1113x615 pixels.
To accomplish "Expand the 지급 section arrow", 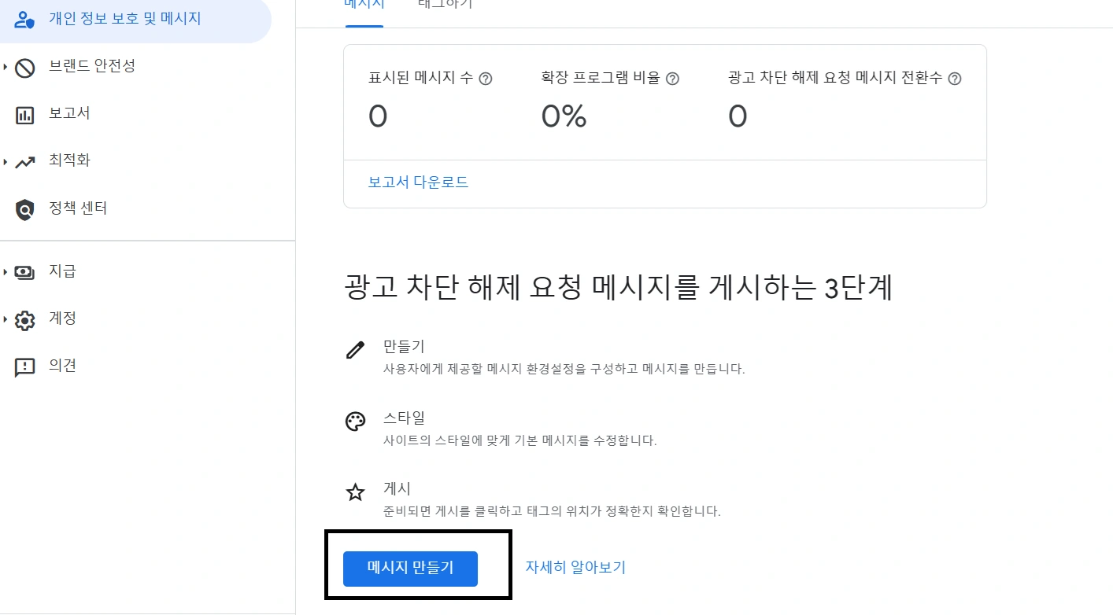I will pyautogui.click(x=6, y=272).
